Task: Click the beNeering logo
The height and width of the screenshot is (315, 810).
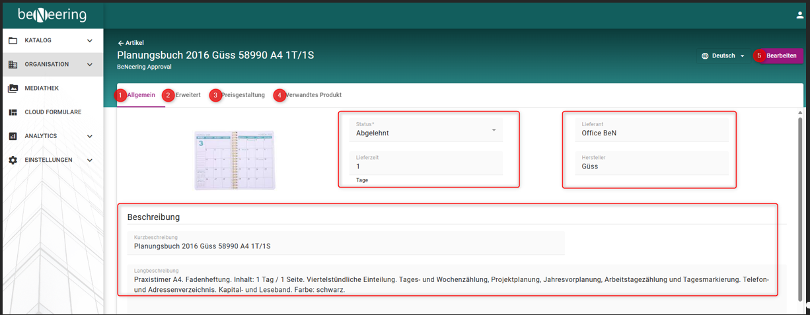Action: coord(52,15)
